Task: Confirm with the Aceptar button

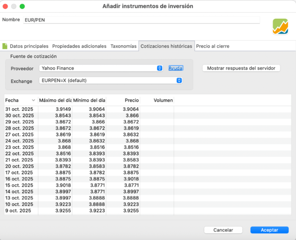Action: coord(269,230)
